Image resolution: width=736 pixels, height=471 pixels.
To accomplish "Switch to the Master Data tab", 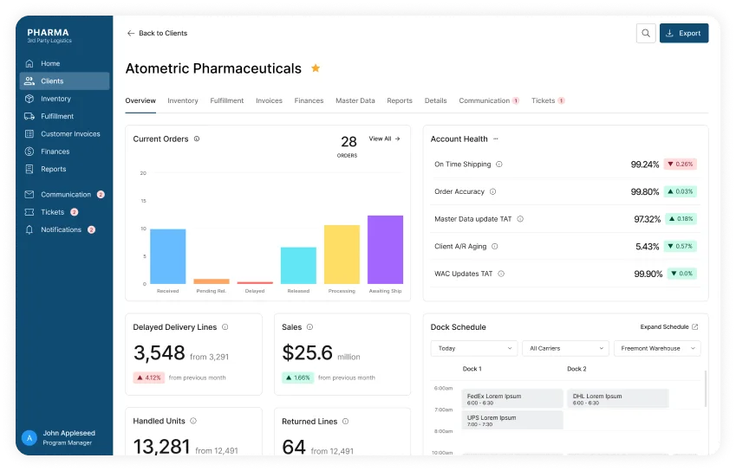I will [x=355, y=100].
